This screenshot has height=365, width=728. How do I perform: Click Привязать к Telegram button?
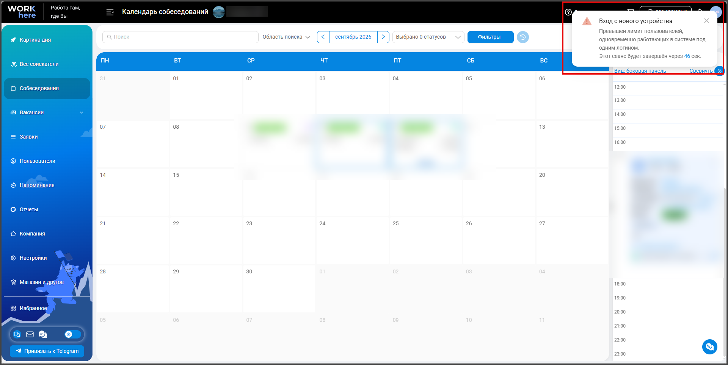(x=47, y=351)
